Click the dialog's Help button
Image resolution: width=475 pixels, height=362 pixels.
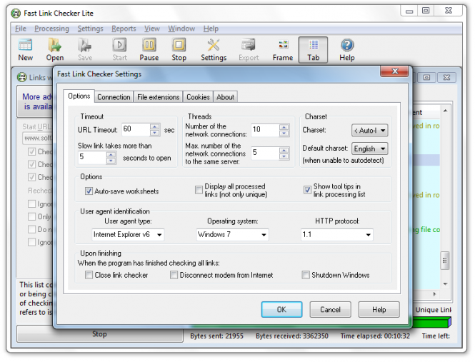coord(379,309)
